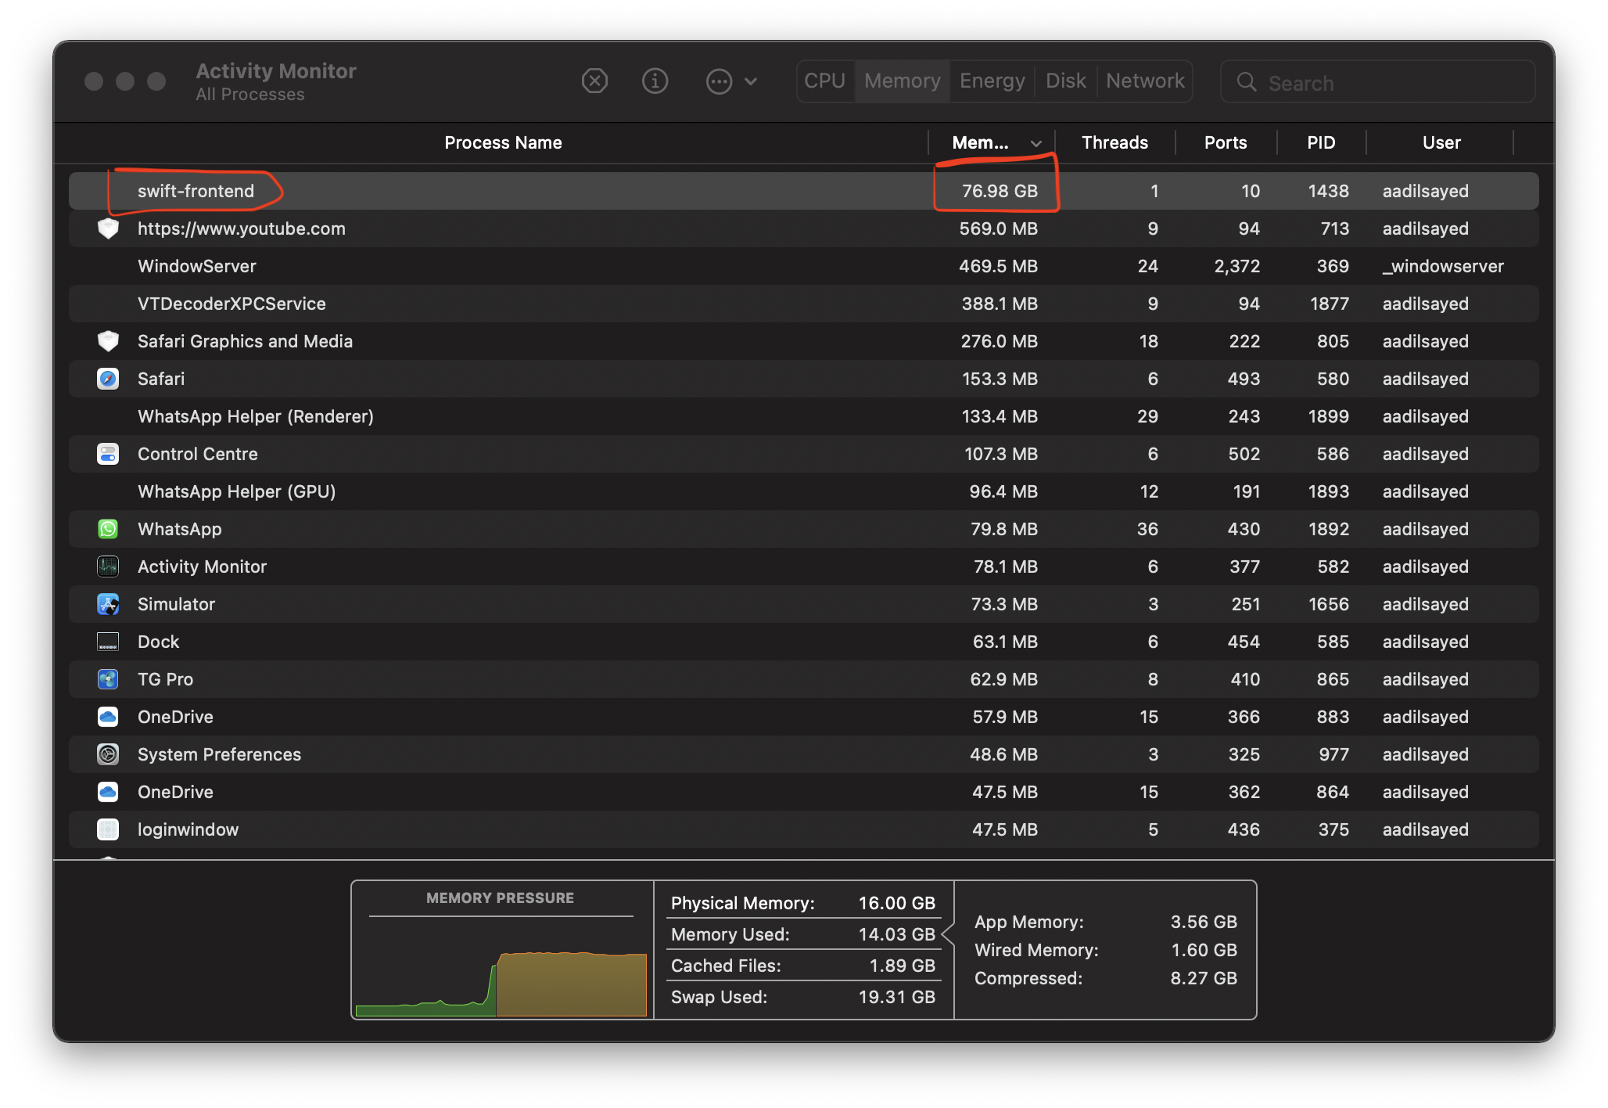
Task: Open process info via the (i) icon
Action: 655,81
